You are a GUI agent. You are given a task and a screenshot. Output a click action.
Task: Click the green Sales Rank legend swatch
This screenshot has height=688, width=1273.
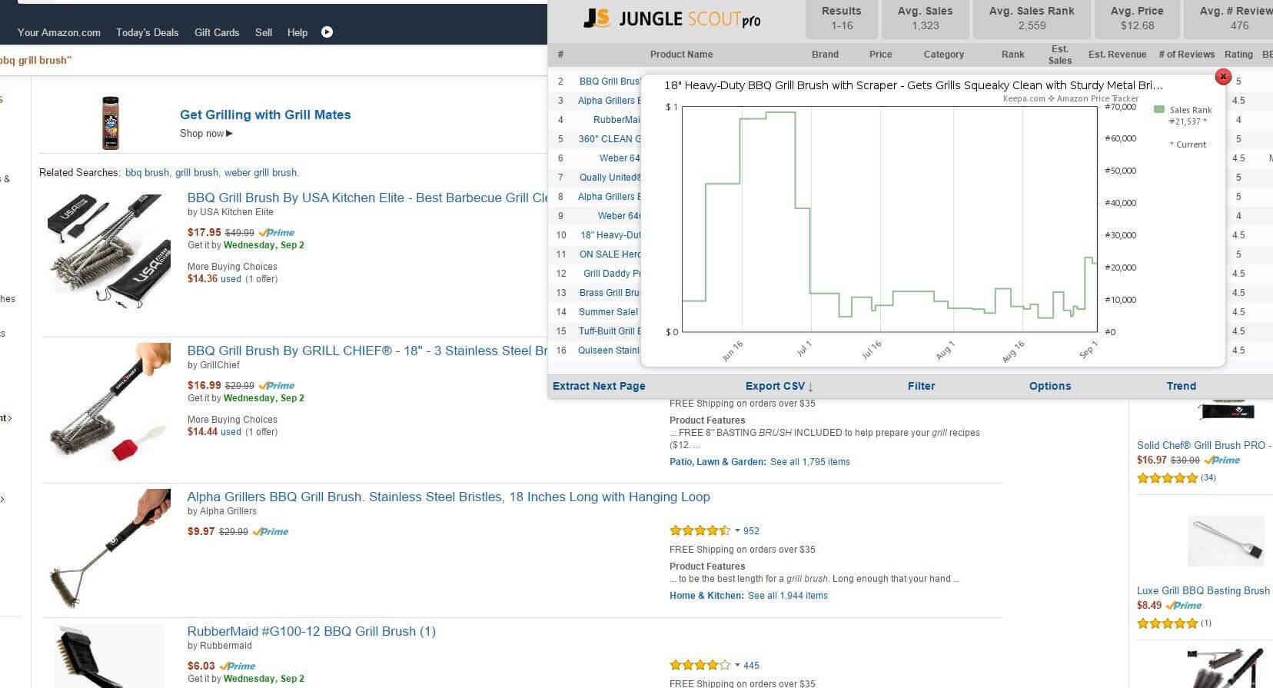coord(1159,110)
